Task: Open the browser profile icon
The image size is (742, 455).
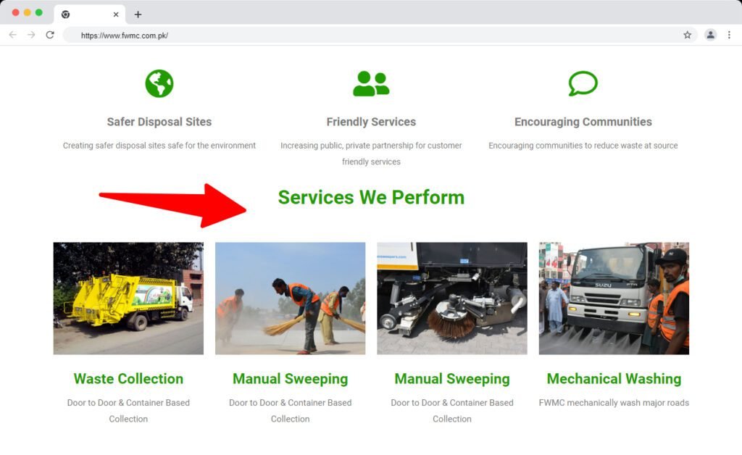Action: coord(710,35)
